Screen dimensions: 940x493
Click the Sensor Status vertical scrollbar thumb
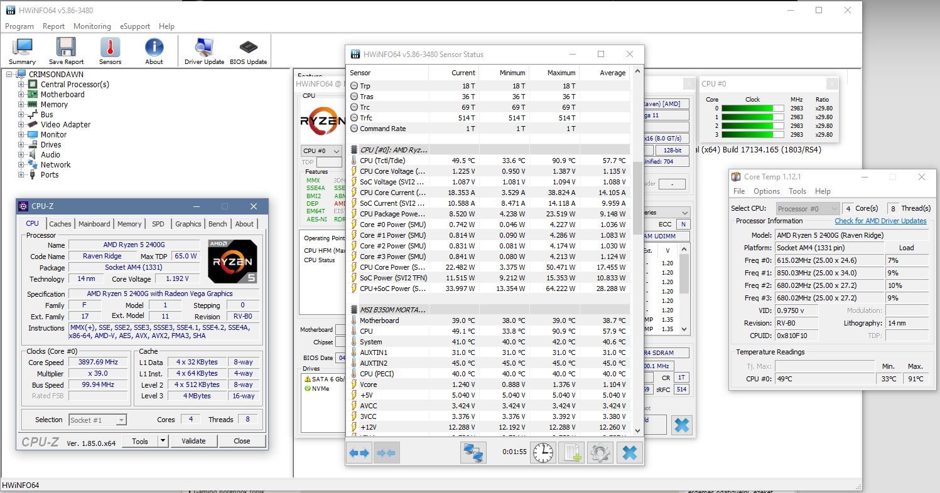638,198
